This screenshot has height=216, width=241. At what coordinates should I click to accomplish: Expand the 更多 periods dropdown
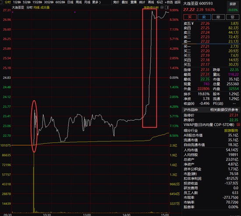[96, 2]
